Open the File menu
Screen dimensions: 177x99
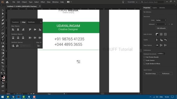[x=14, y=2]
